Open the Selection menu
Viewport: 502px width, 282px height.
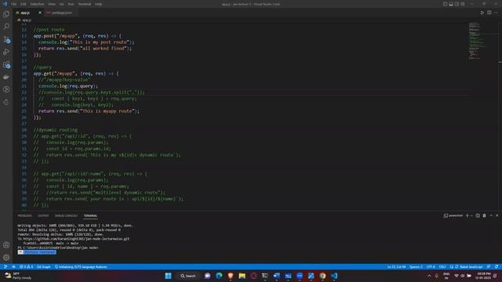click(37, 4)
